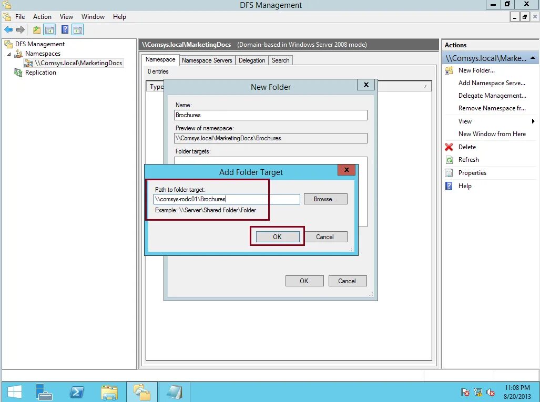
Task: Click the network status tray icon
Action: (478, 392)
